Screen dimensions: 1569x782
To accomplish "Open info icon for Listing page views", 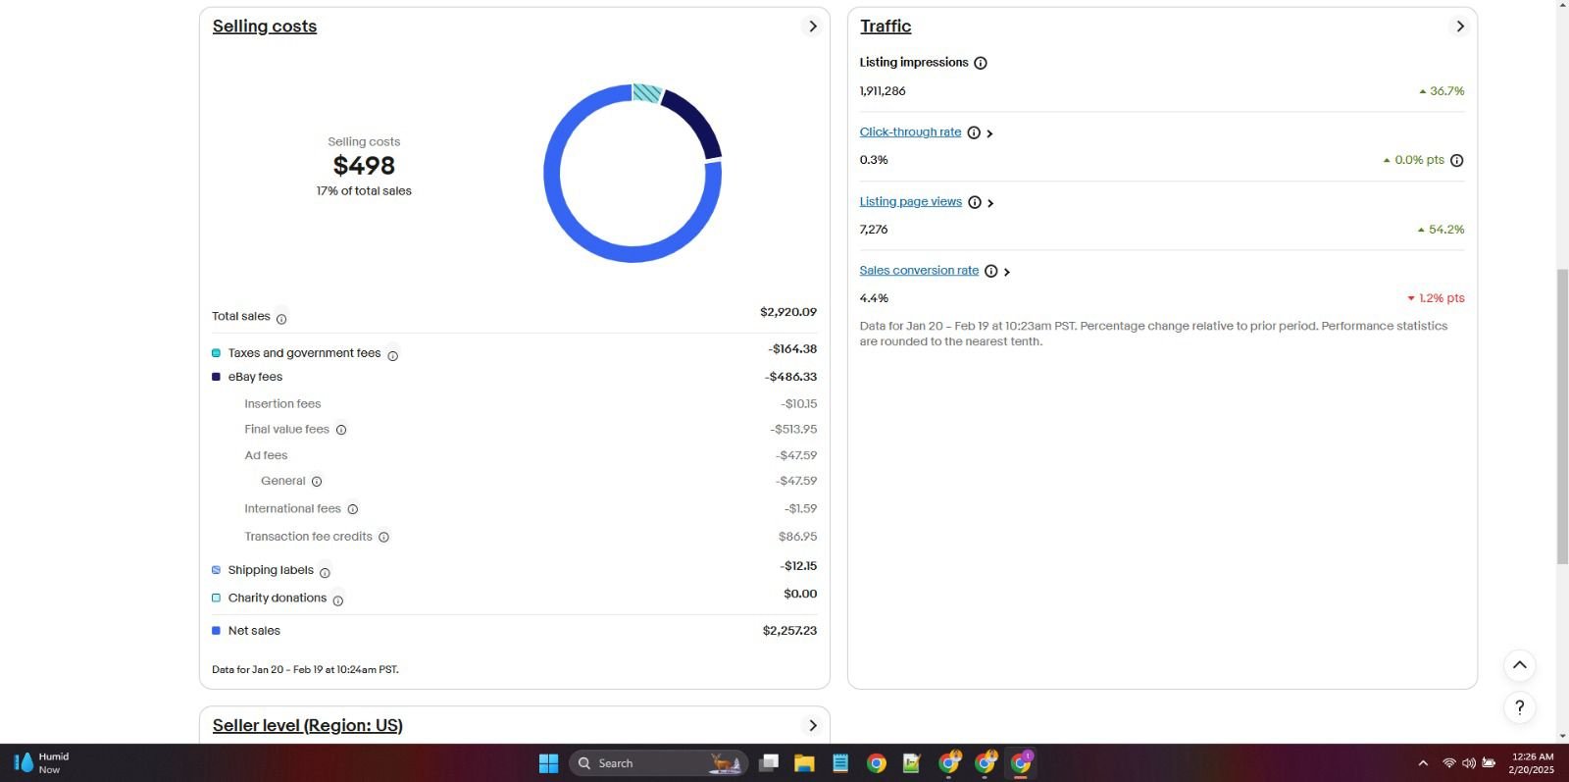I will click(x=975, y=202).
